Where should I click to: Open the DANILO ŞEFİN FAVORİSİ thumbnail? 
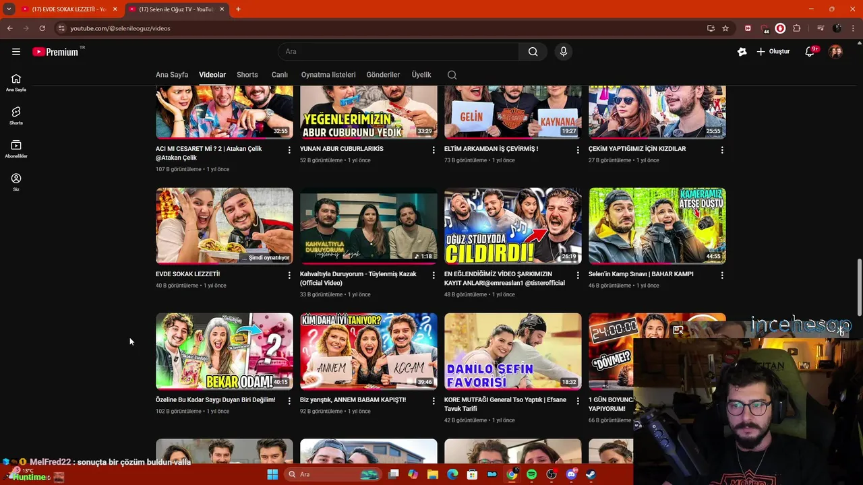pos(513,351)
